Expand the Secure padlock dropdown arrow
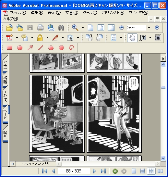 click(x=47, y=38)
